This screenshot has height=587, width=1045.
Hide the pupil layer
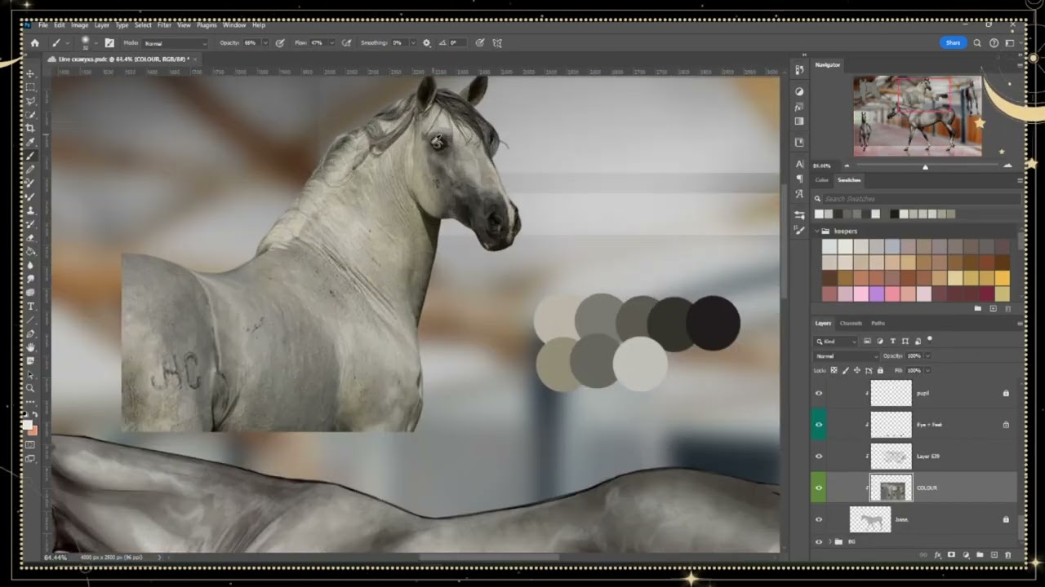click(x=819, y=393)
